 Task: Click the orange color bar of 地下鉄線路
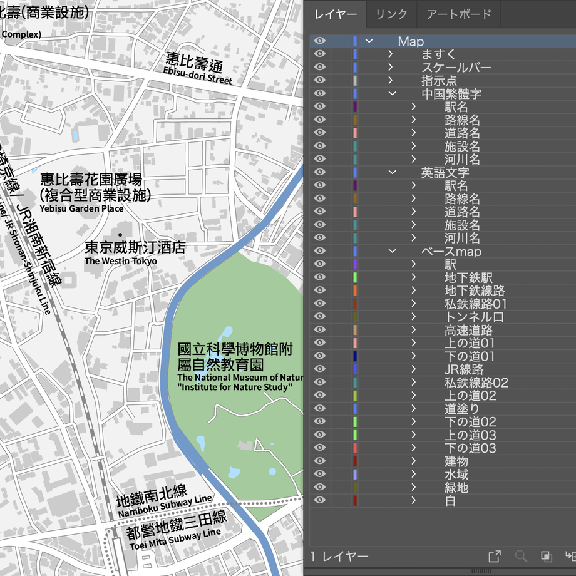click(355, 291)
